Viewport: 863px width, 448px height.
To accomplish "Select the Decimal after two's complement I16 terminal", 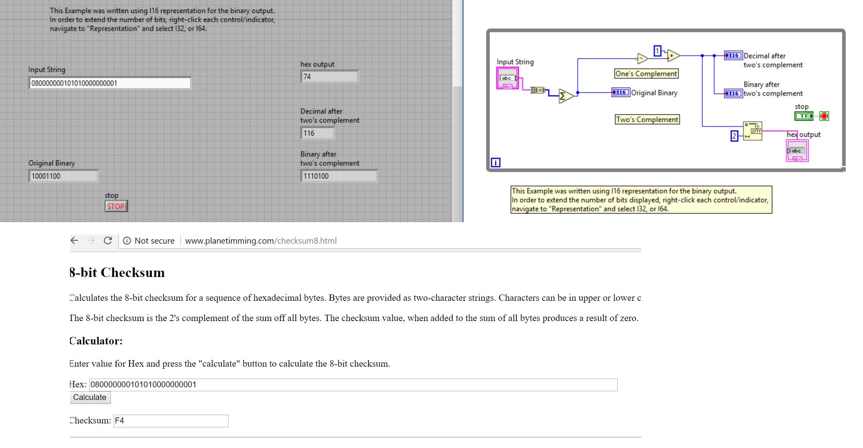I will (x=733, y=56).
